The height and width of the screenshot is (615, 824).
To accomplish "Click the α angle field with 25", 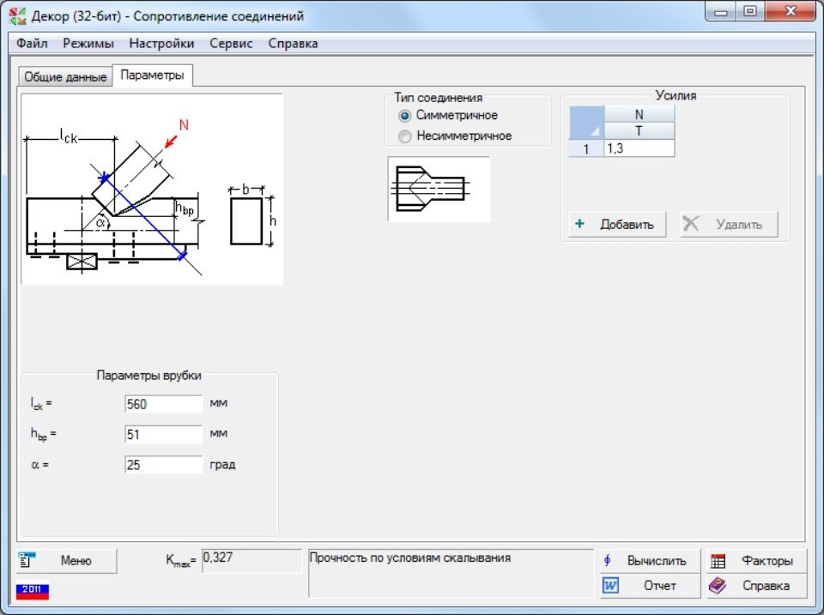I will click(163, 466).
